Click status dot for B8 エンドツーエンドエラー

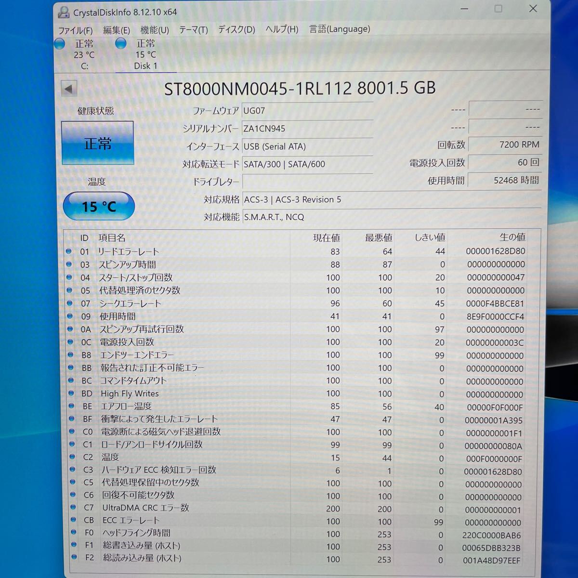tap(70, 355)
